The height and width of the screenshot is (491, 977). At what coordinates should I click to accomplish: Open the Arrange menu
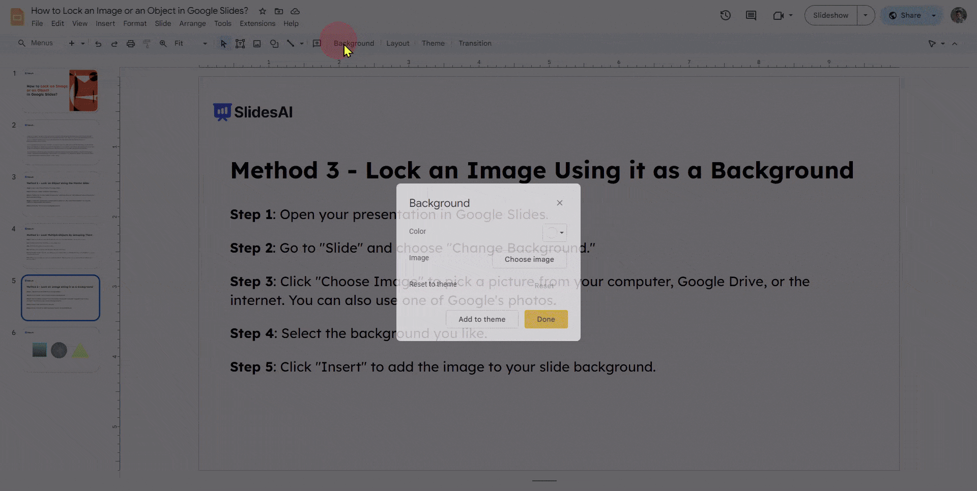[192, 23]
